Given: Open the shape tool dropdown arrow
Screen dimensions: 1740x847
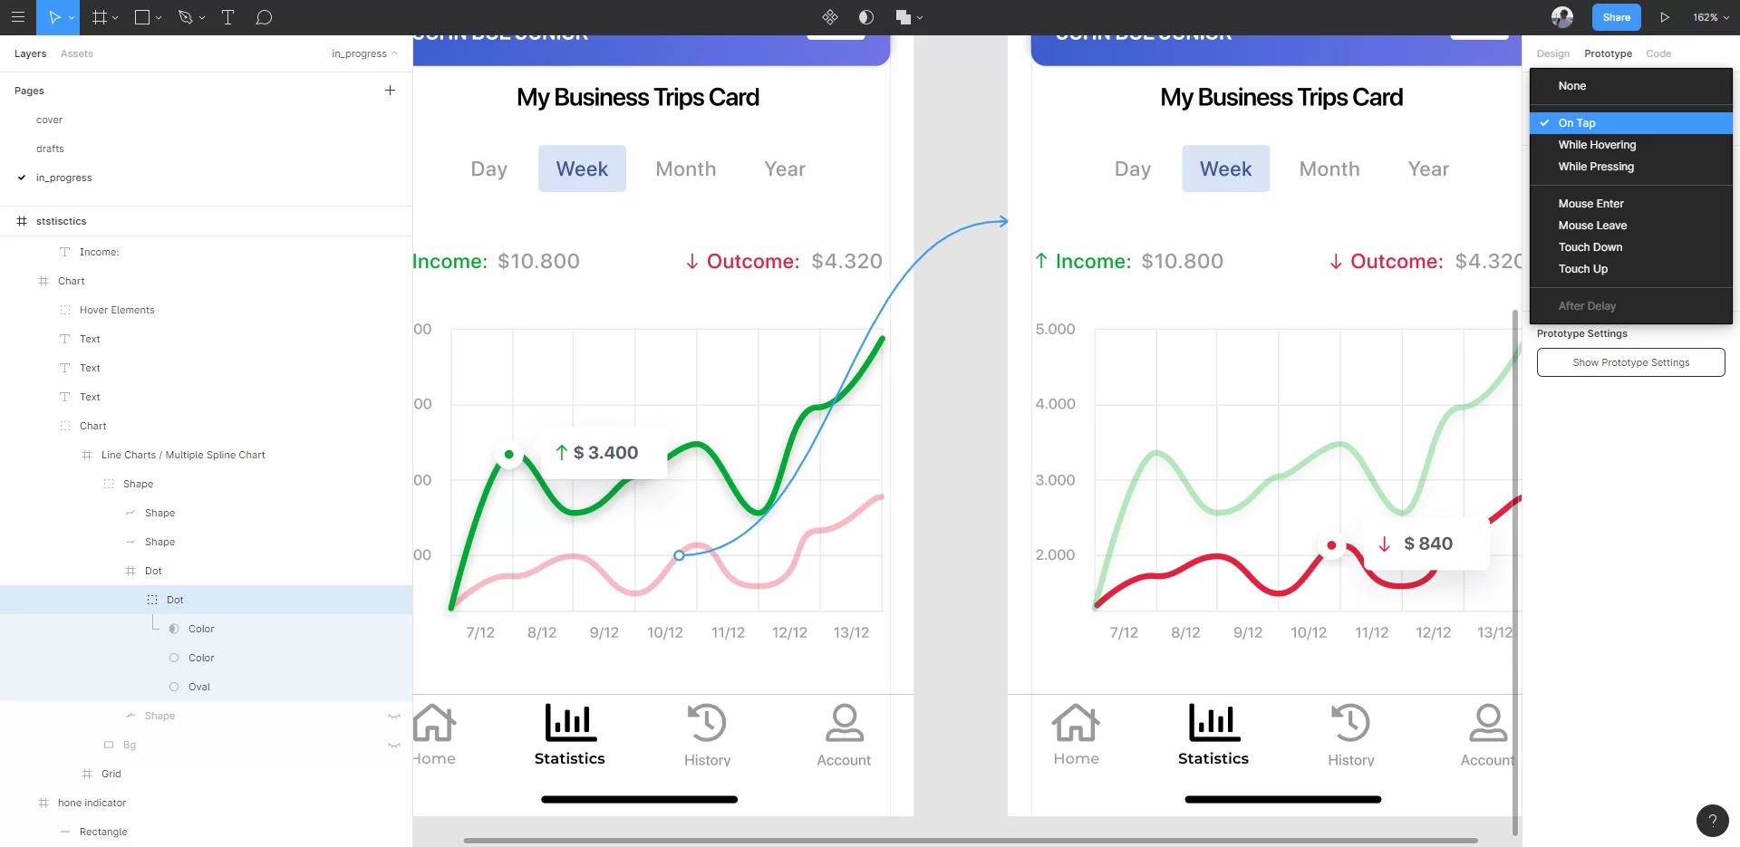Looking at the screenshot, I should 159,17.
